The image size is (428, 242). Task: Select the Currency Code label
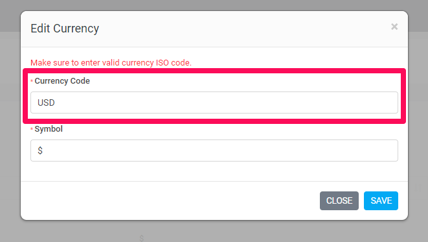click(62, 81)
